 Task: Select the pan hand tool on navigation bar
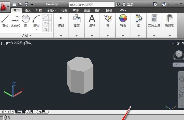click(182, 90)
